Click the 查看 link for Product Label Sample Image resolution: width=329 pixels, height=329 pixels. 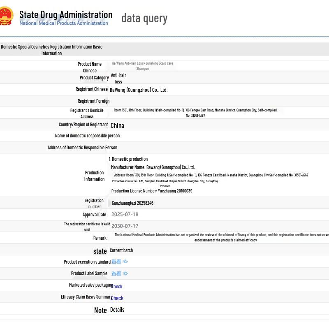(116, 273)
